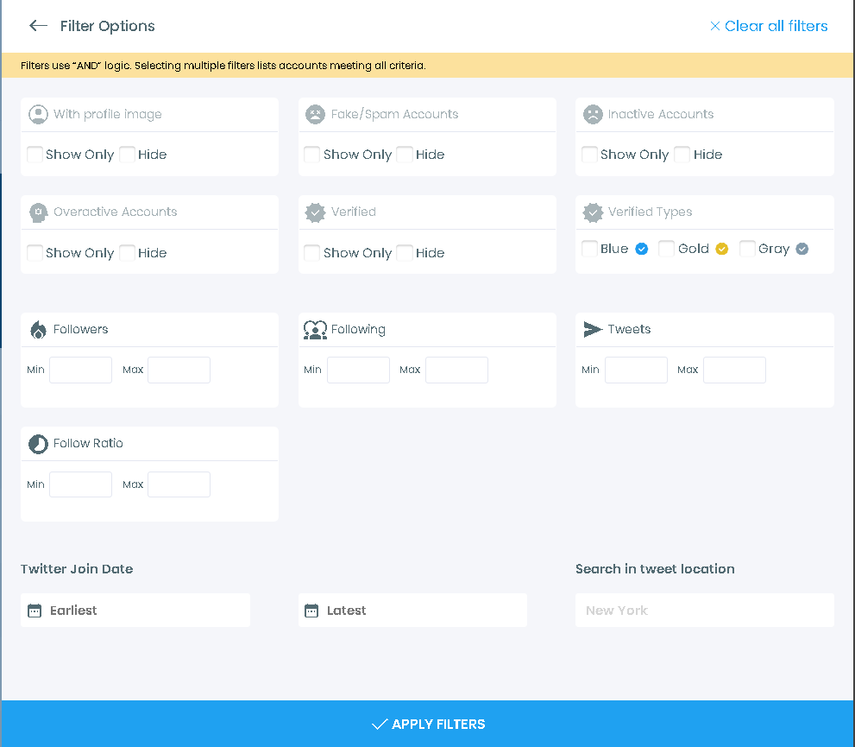855x747 pixels.
Task: Click the Verified badge icon
Action: pyautogui.click(x=314, y=212)
